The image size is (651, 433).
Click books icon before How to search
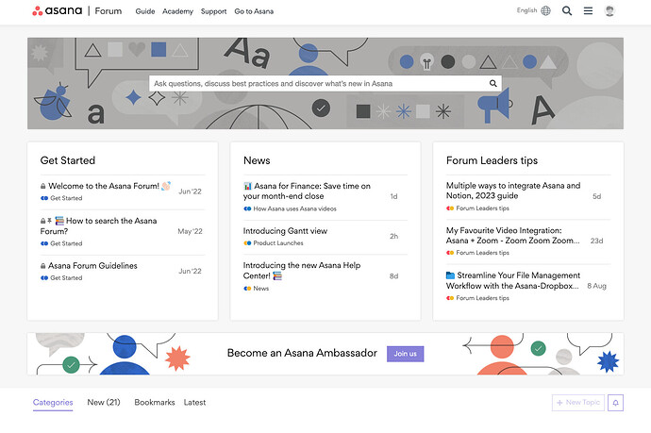59,221
